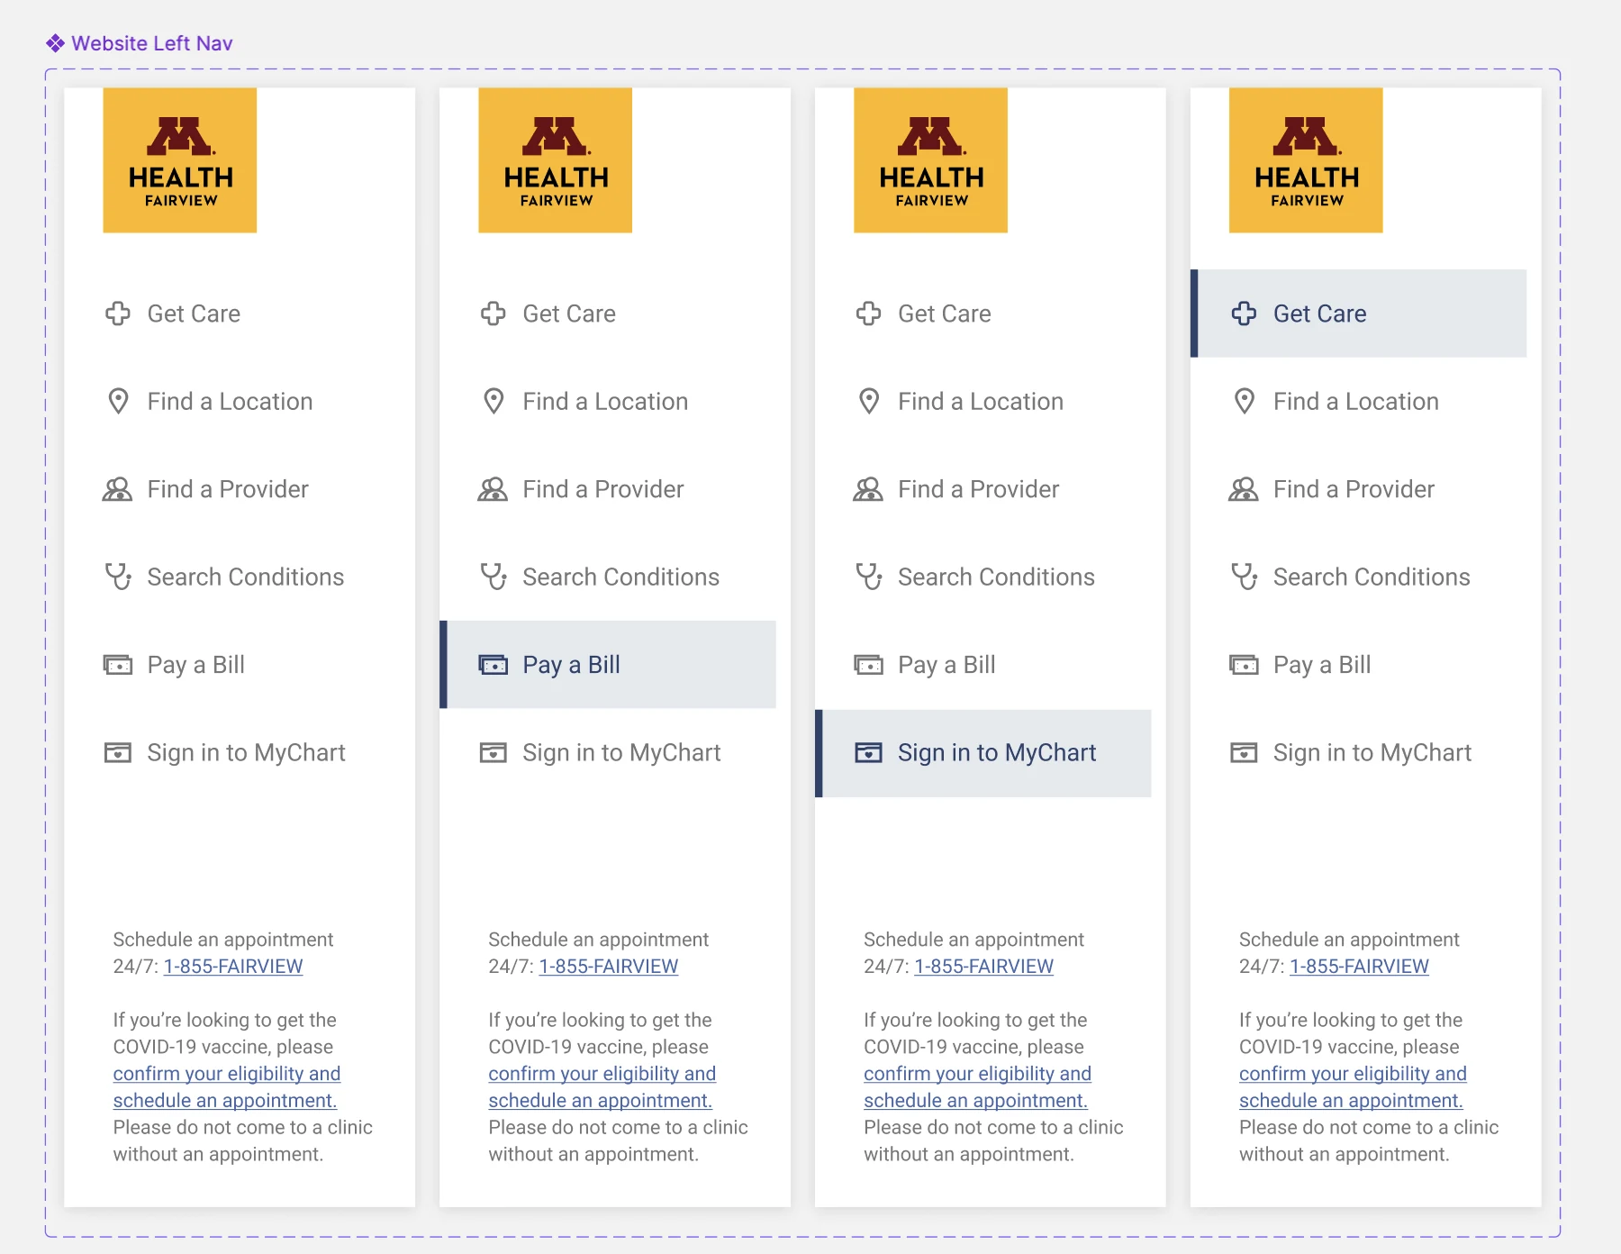The height and width of the screenshot is (1254, 1621).
Task: Open 1-855-FAIRVIEW link in second panel
Action: [x=609, y=967]
